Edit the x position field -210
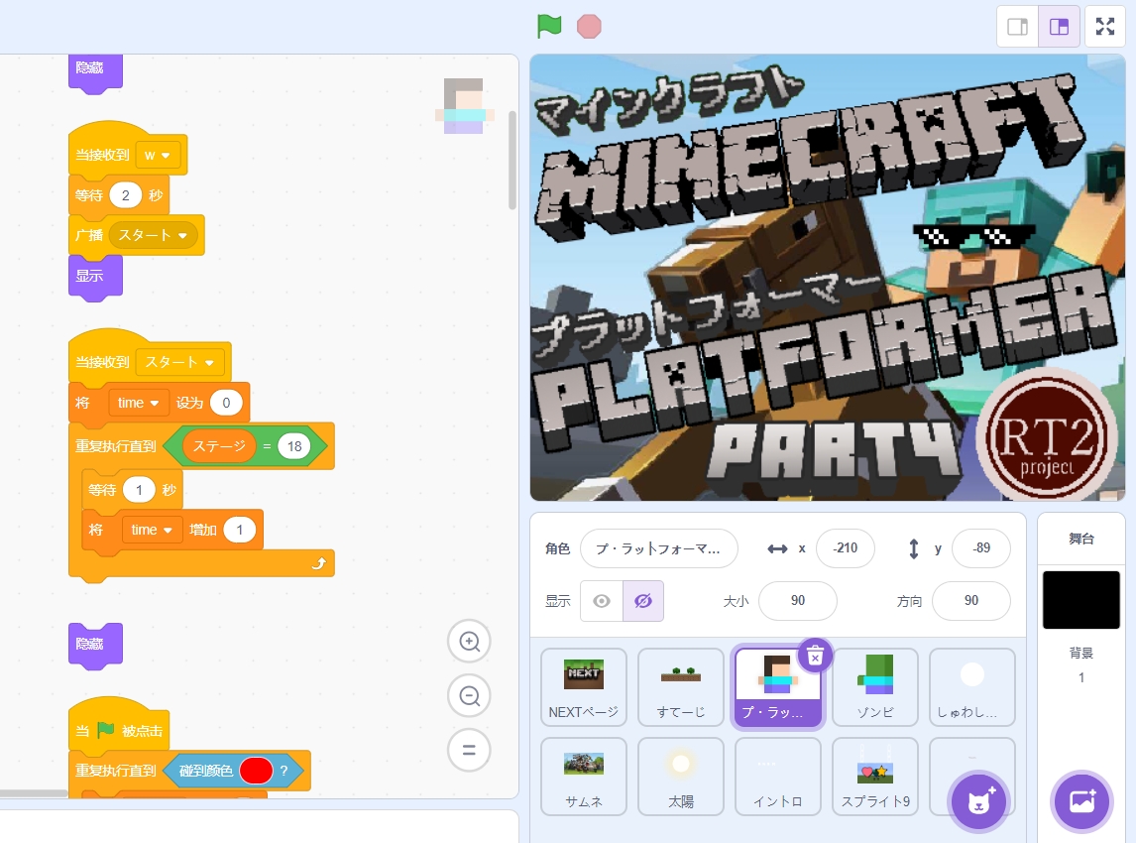This screenshot has width=1136, height=843. (845, 548)
